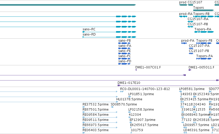Select the LP02158.3prime EST label
Screen dimensions: 219x134
(x=141, y=110)
